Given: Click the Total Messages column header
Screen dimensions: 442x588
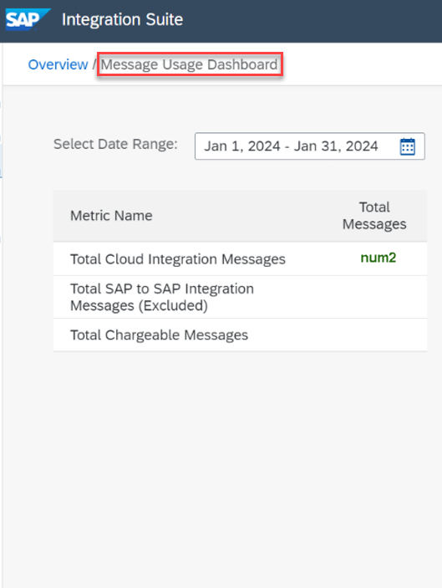Looking at the screenshot, I should click(374, 216).
